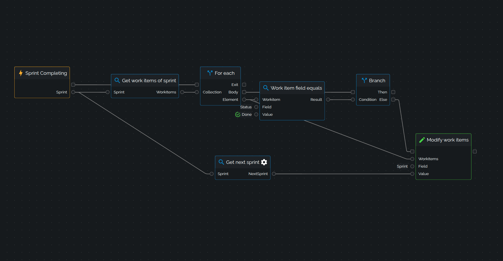Click the Branch node fork icon
Viewport: 503px width, 261px height.
(x=364, y=81)
